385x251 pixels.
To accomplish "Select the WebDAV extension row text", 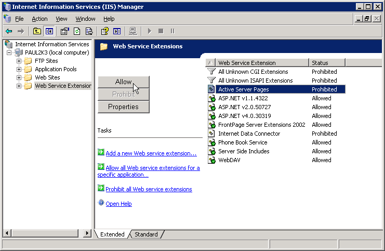I will pyautogui.click(x=229, y=160).
